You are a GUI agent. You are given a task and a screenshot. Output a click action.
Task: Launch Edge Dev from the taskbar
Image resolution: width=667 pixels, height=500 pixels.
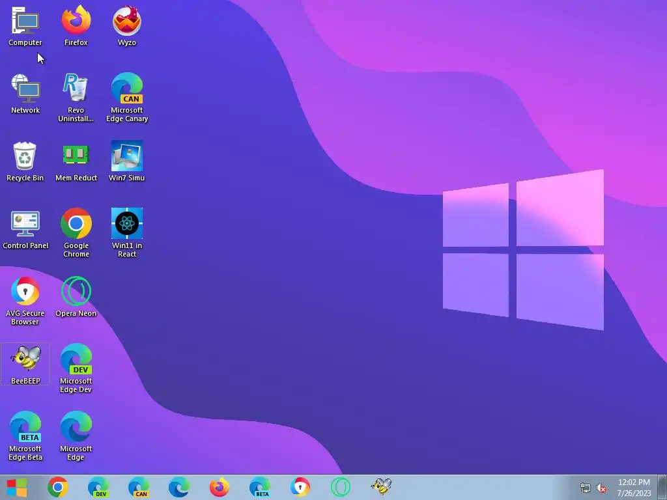pyautogui.click(x=98, y=487)
